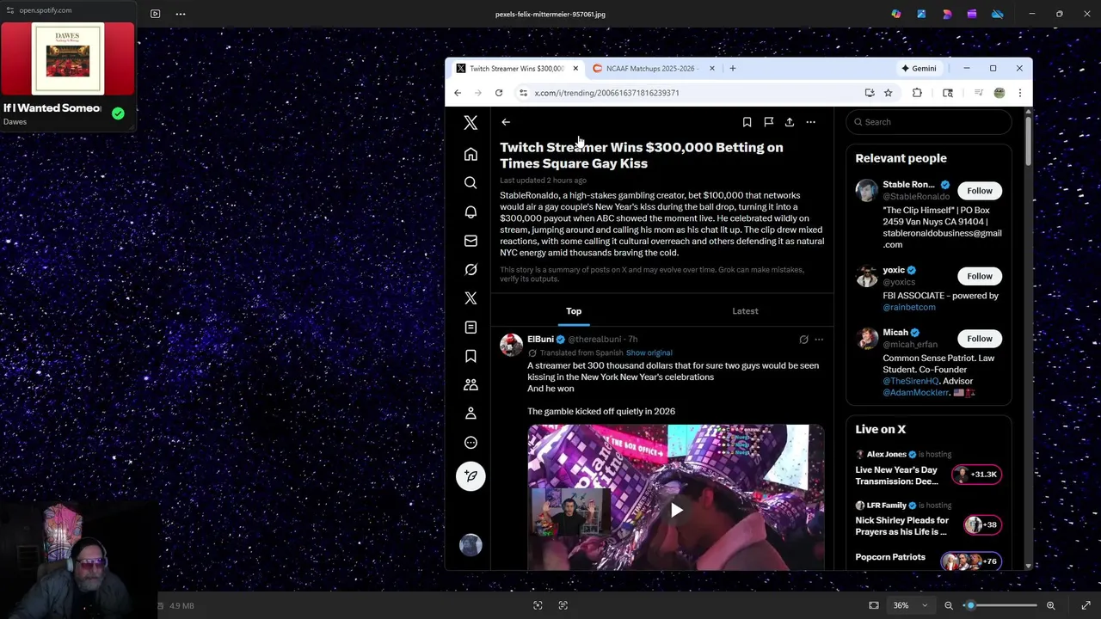Enter Photos fullscreen view
Screen dimensions: 1101x619
[x=1086, y=605]
